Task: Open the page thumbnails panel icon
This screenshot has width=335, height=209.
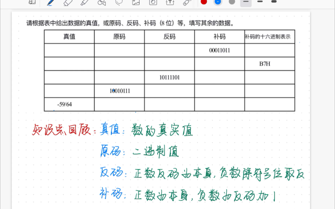Action: click(x=31, y=3)
